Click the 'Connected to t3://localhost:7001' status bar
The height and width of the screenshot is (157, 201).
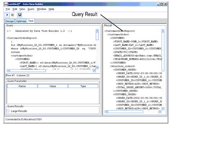pos(23,120)
